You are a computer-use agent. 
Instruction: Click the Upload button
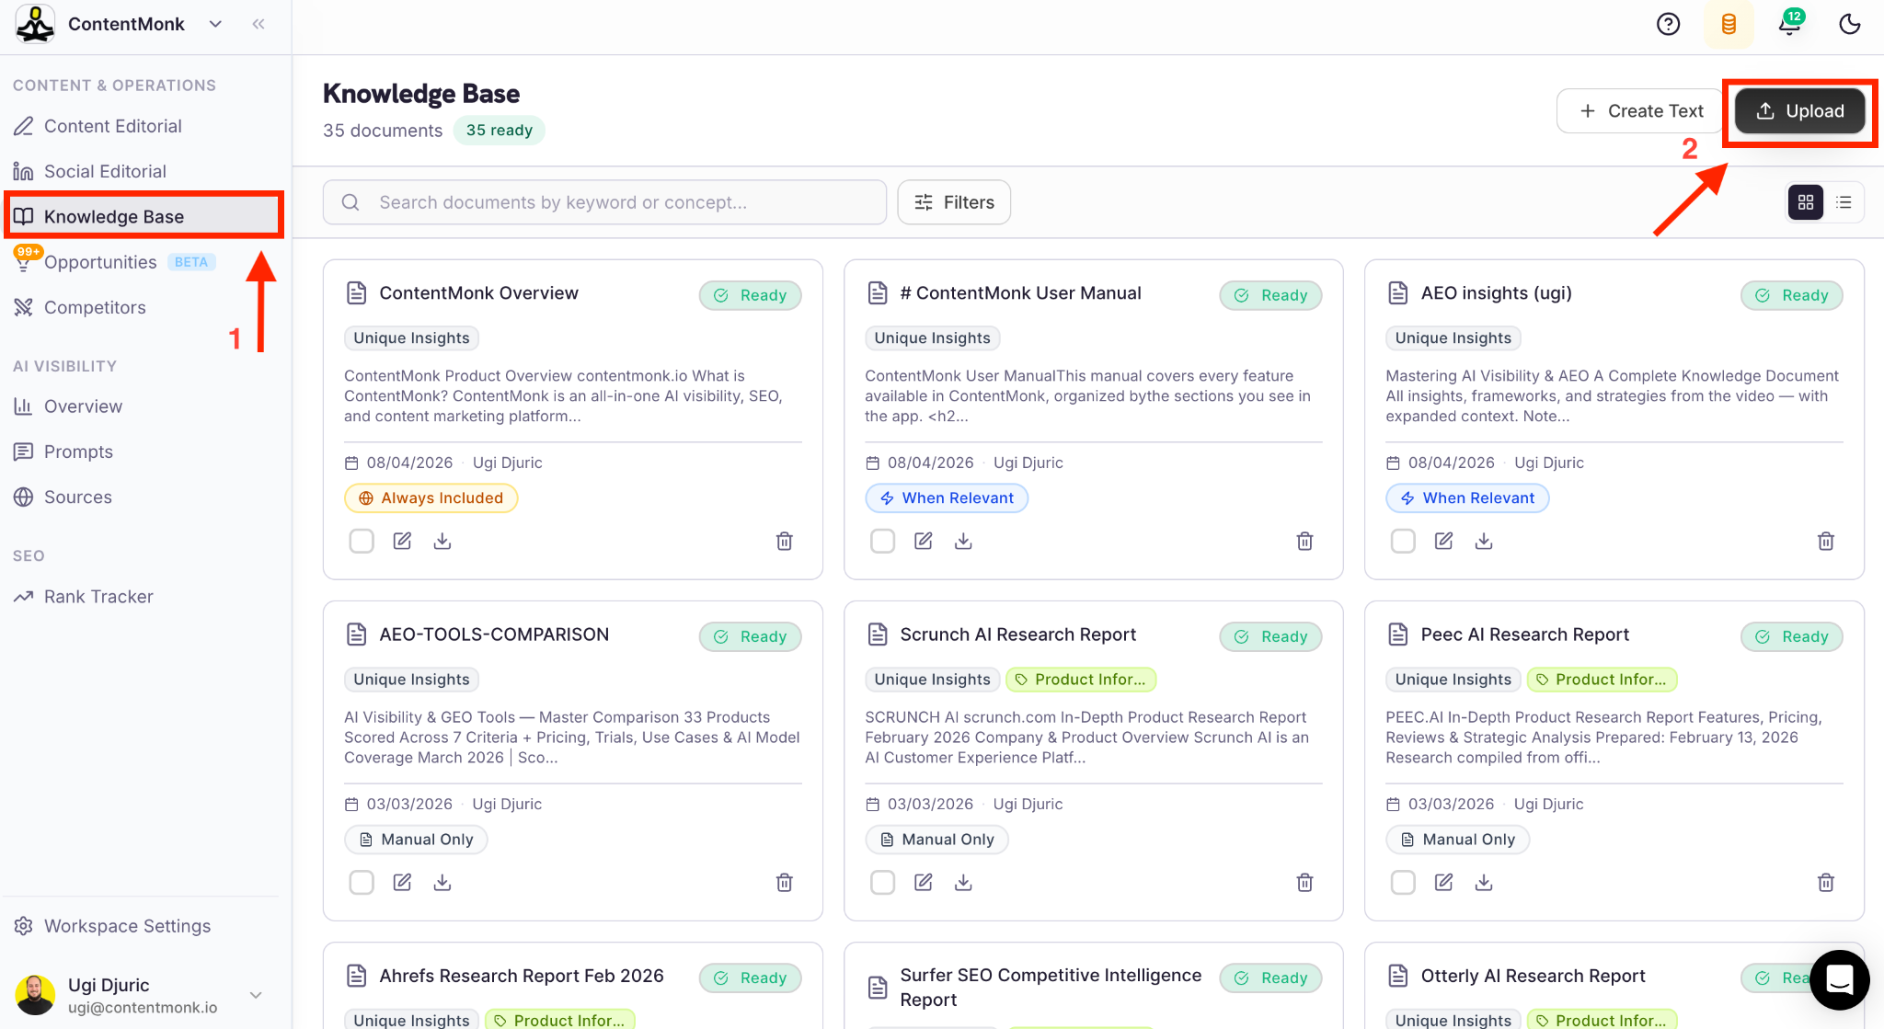1799,111
